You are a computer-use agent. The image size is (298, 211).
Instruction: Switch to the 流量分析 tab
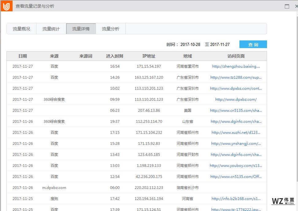tap(110, 28)
